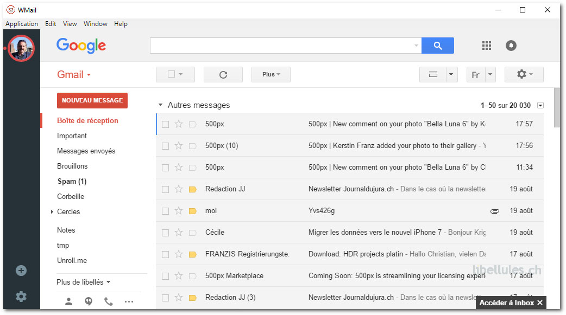Viewport: 566px width, 315px height.
Task: Open the Plus actions dropdown
Action: [271, 74]
